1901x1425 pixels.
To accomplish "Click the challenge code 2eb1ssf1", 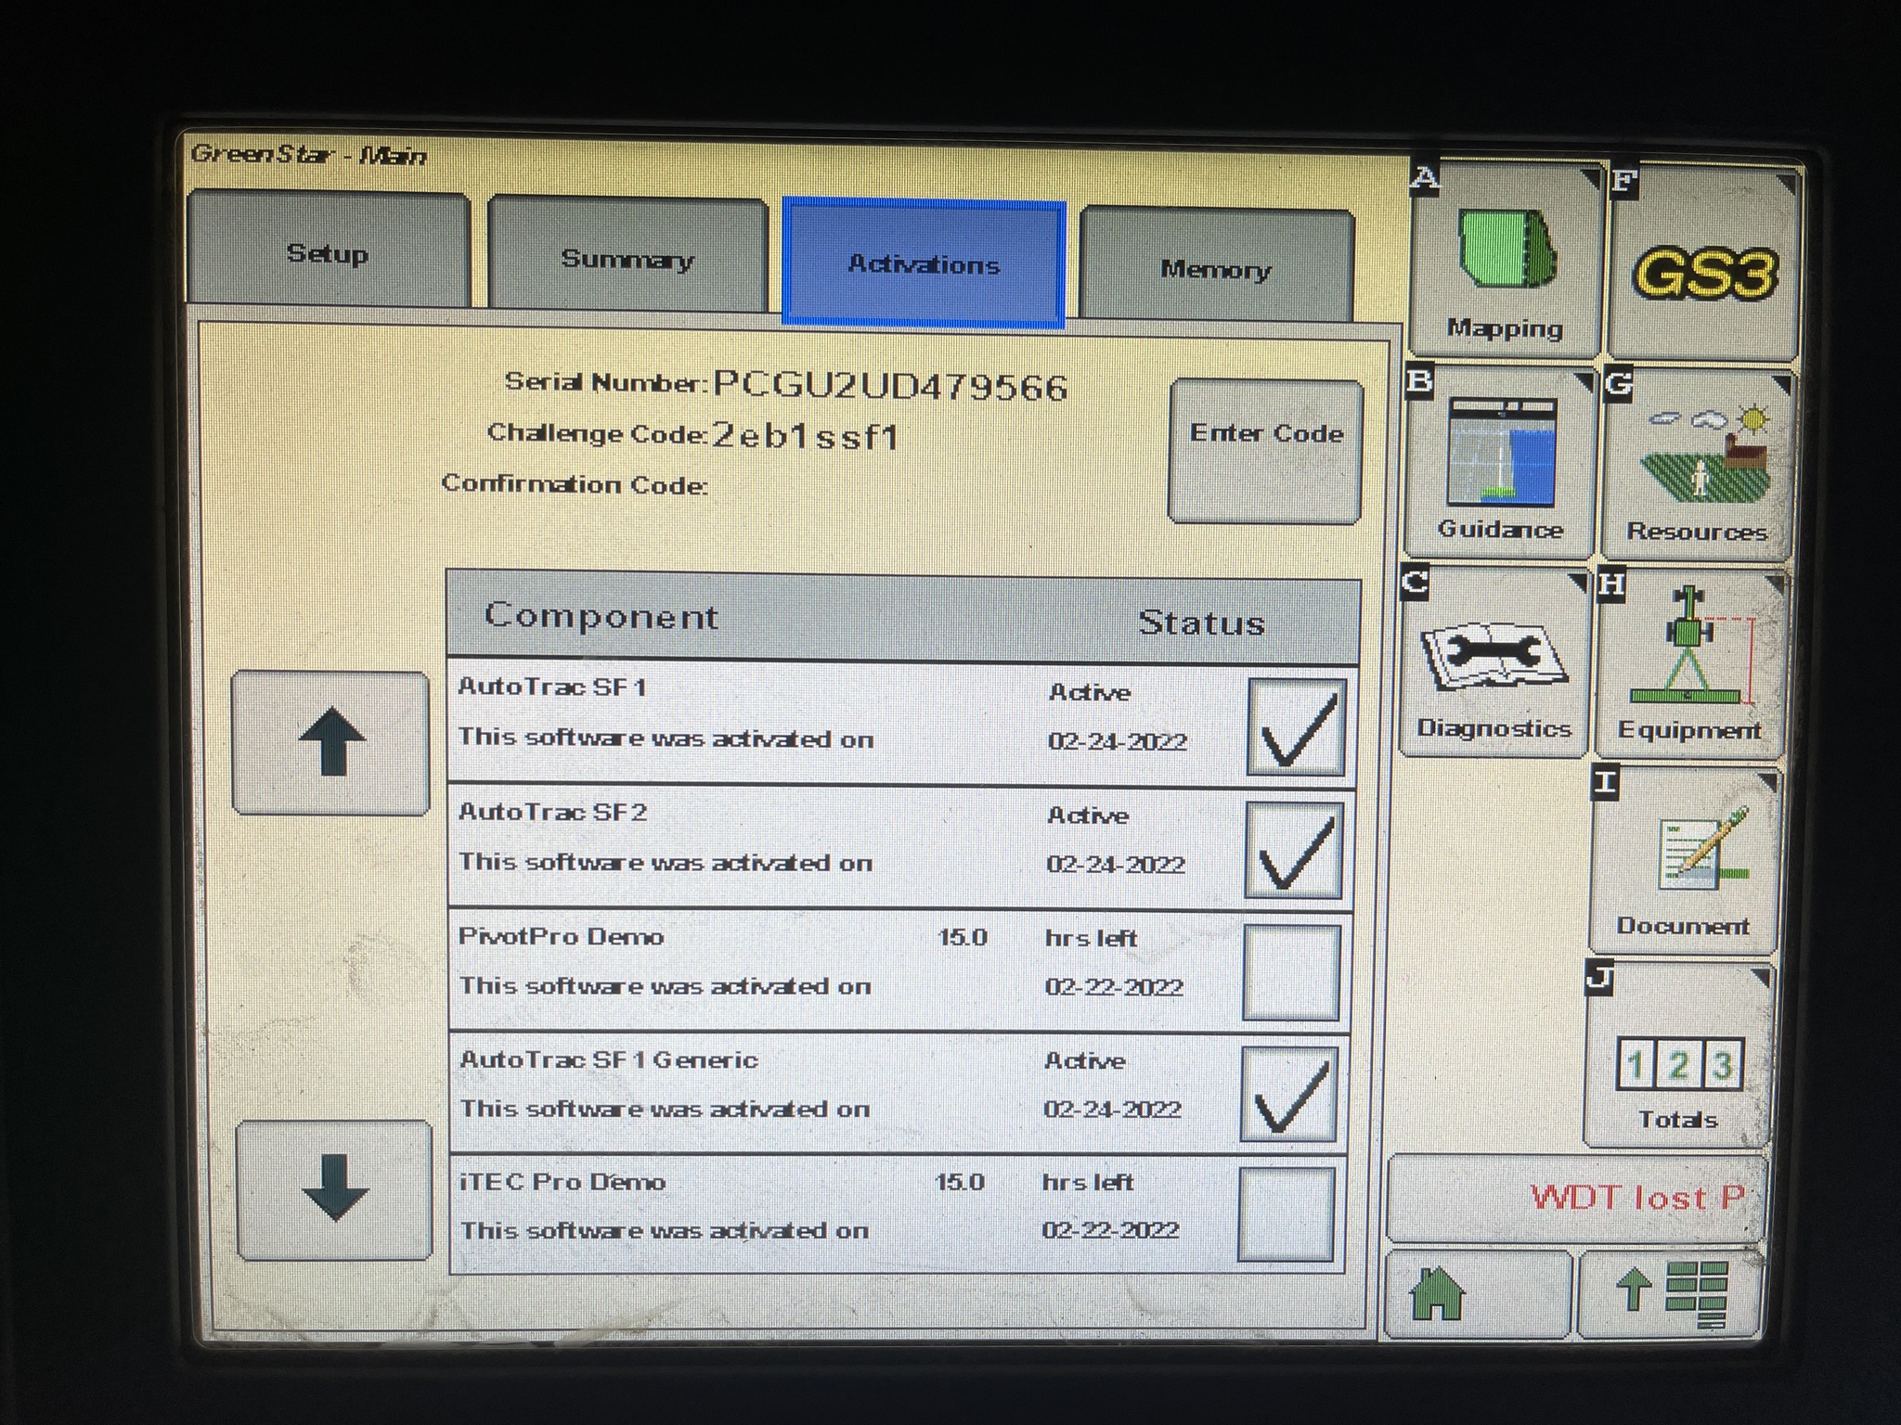I will pyautogui.click(x=806, y=435).
